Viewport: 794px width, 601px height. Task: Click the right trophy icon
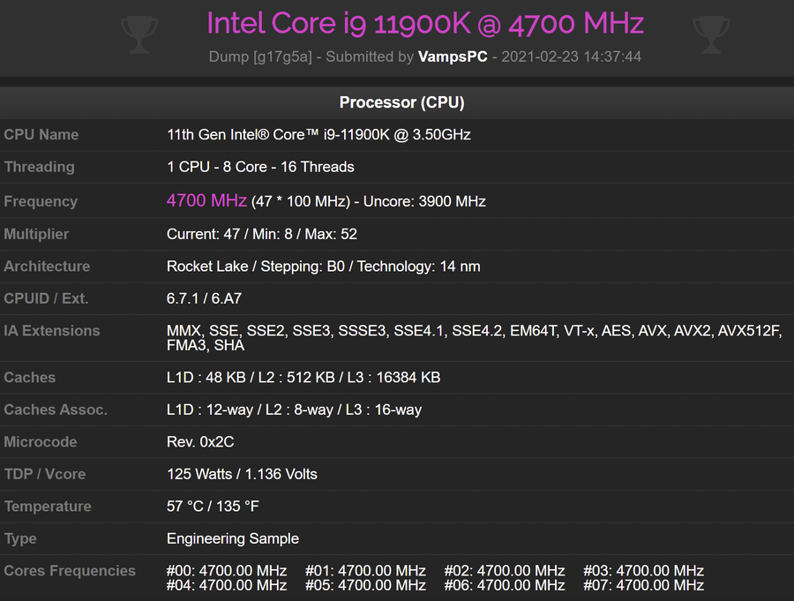pyautogui.click(x=710, y=34)
